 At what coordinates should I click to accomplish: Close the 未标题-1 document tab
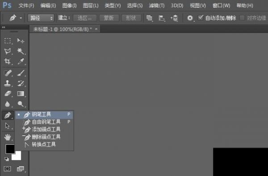[x=96, y=29]
